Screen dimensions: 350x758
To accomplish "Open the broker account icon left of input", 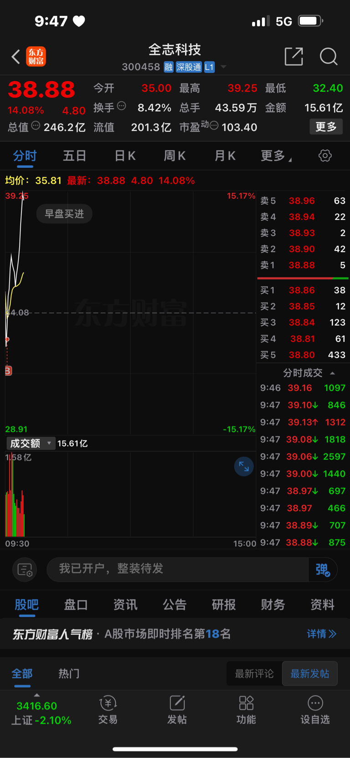I will pos(25,569).
